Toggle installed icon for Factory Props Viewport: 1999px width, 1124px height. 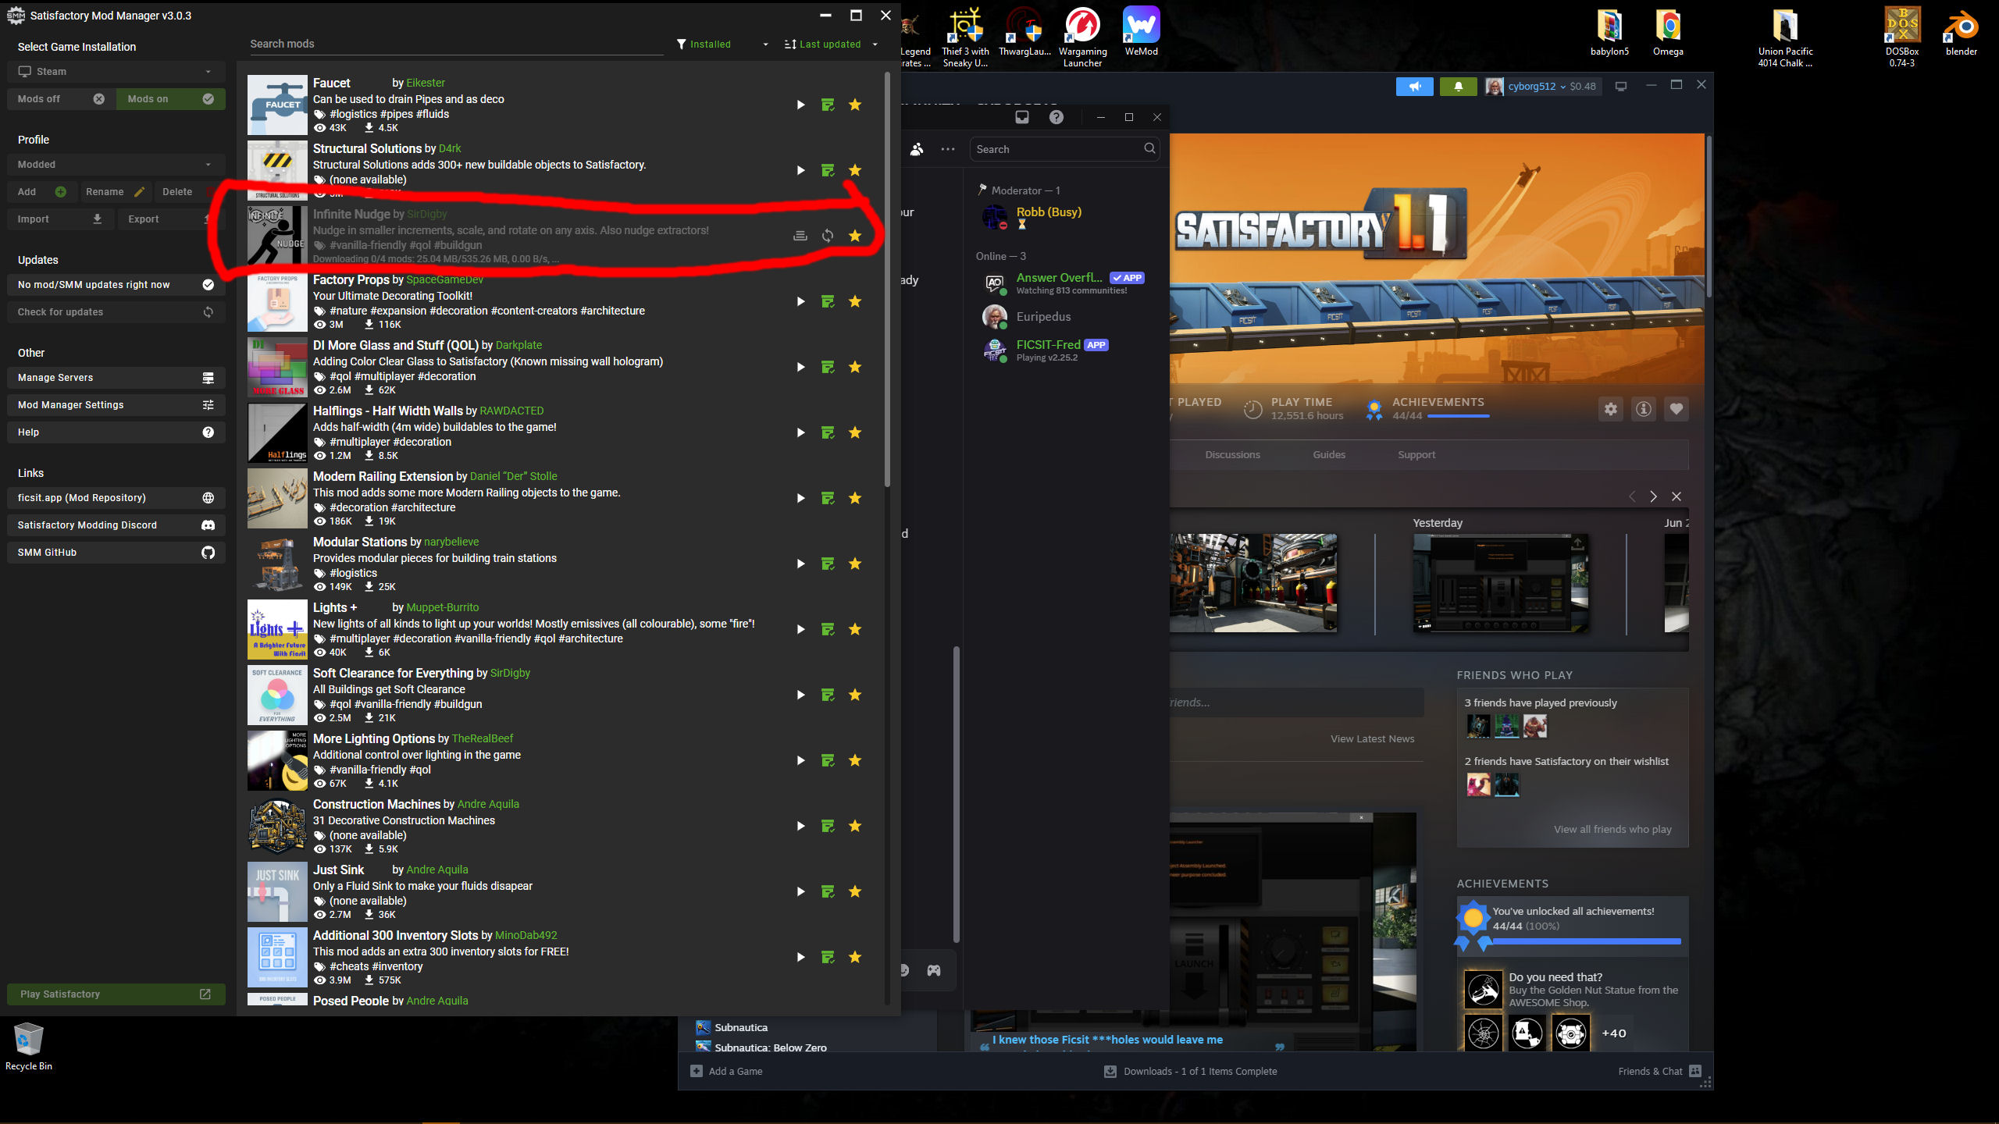[828, 301]
